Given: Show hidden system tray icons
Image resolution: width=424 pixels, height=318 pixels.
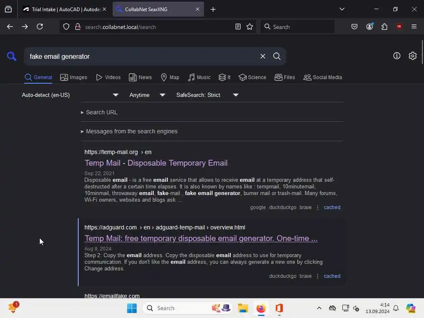Looking at the screenshot, I should (x=319, y=308).
